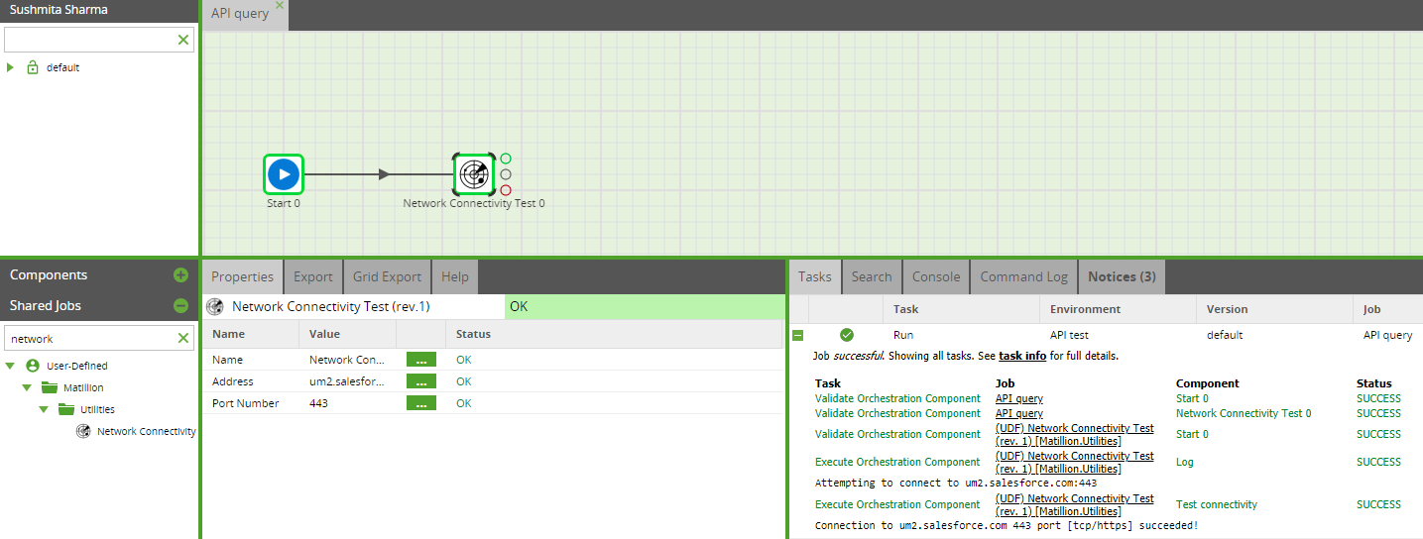Edit the Name property with ellipsis button
Viewport: 1423px width, 539px height.
click(x=421, y=360)
